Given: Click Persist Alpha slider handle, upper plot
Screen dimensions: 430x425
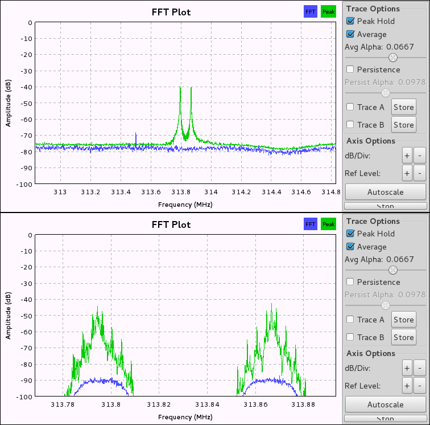Looking at the screenshot, I should tap(386, 93).
